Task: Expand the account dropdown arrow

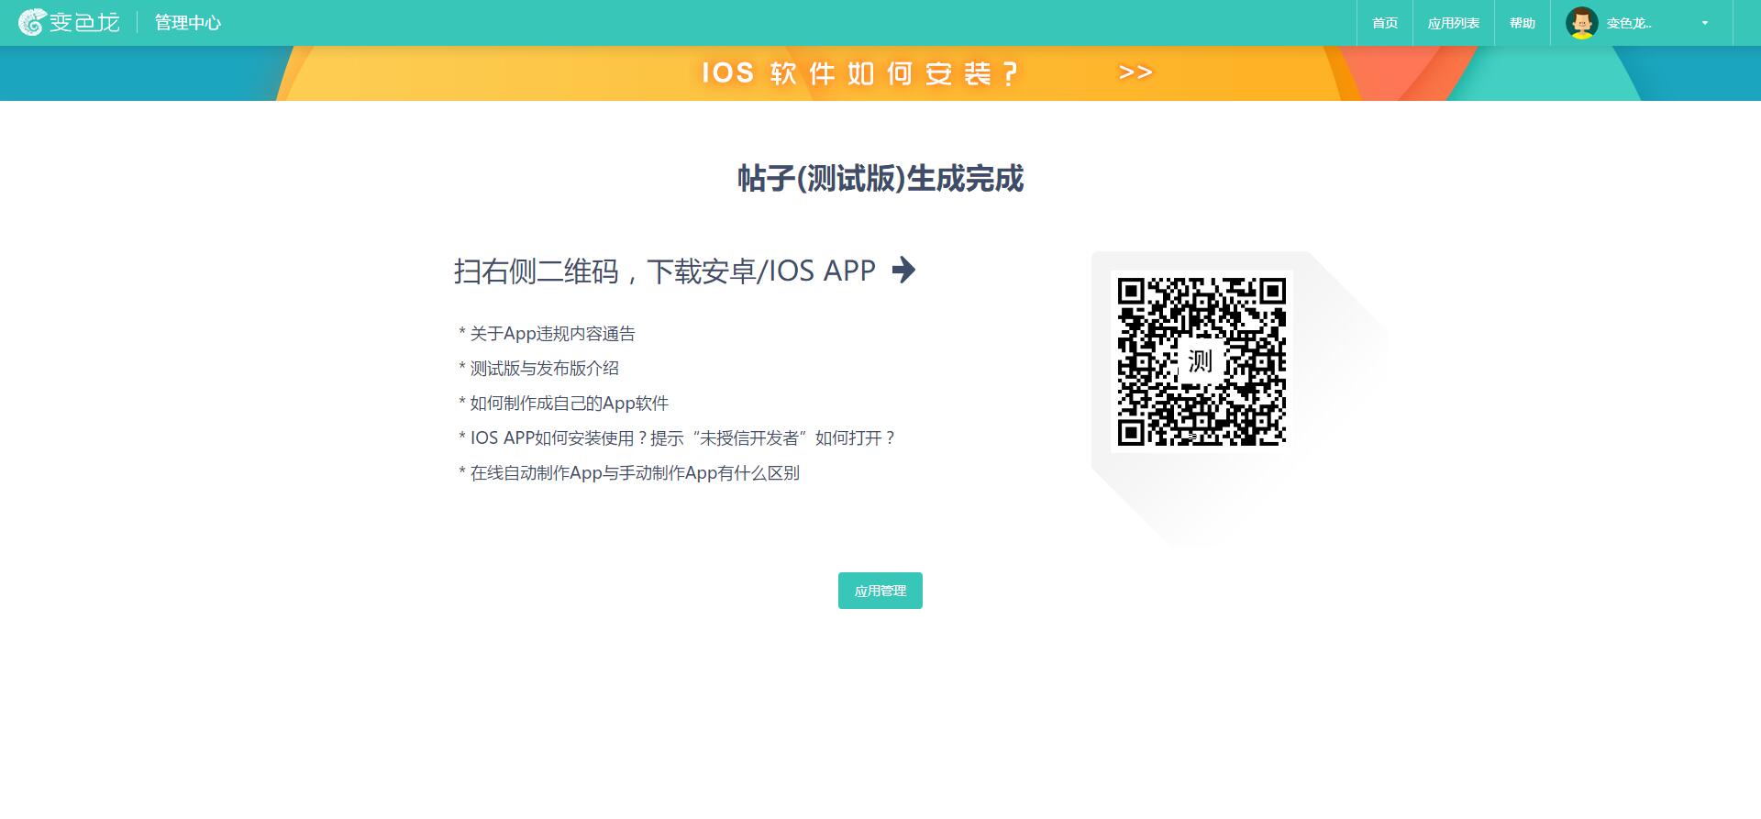Action: coord(1705,23)
